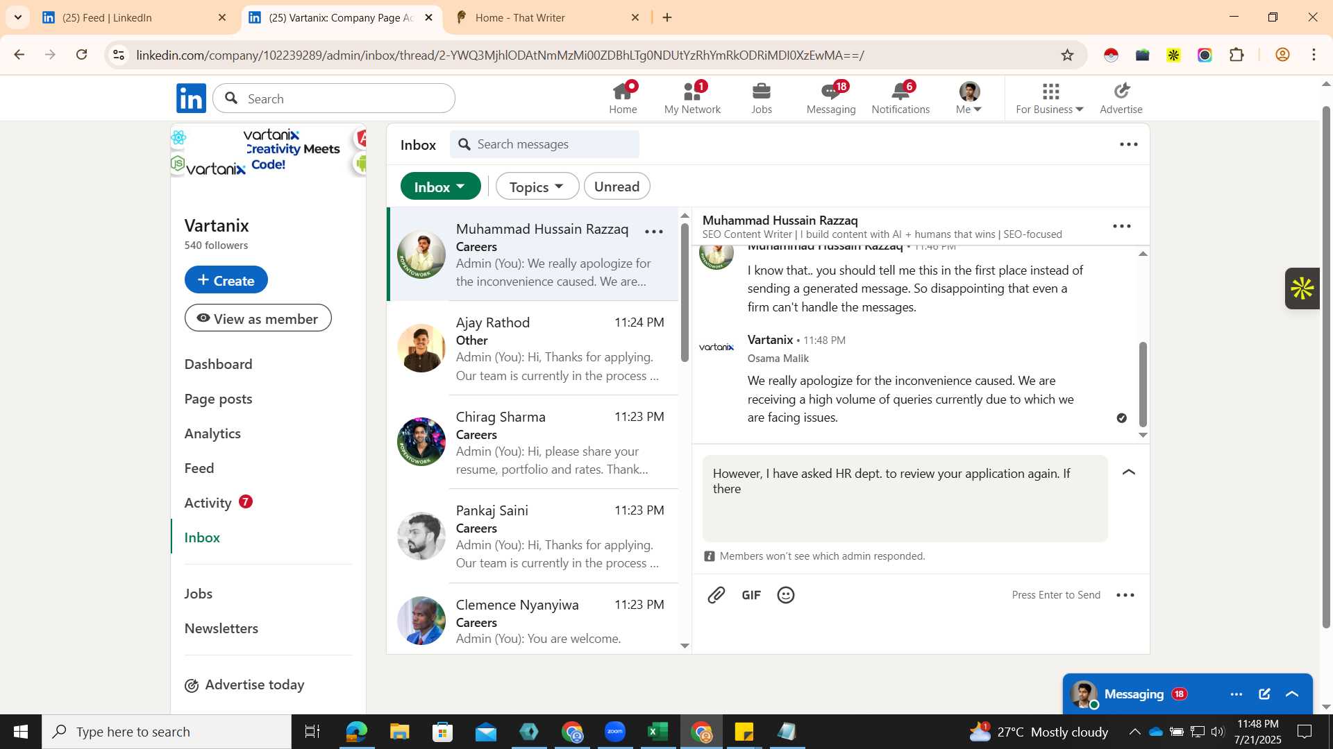Open Jobs in the page sidebar

[199, 594]
